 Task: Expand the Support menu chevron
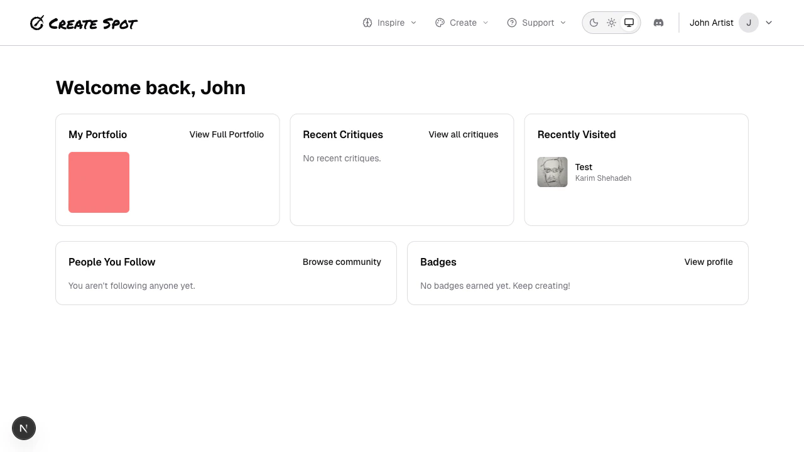(x=563, y=23)
